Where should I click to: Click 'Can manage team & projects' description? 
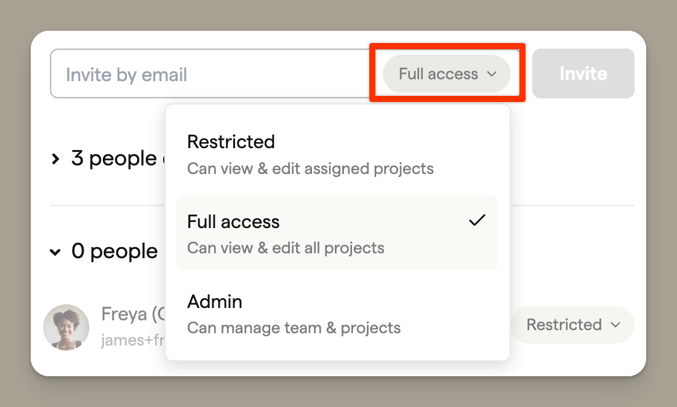tap(294, 328)
